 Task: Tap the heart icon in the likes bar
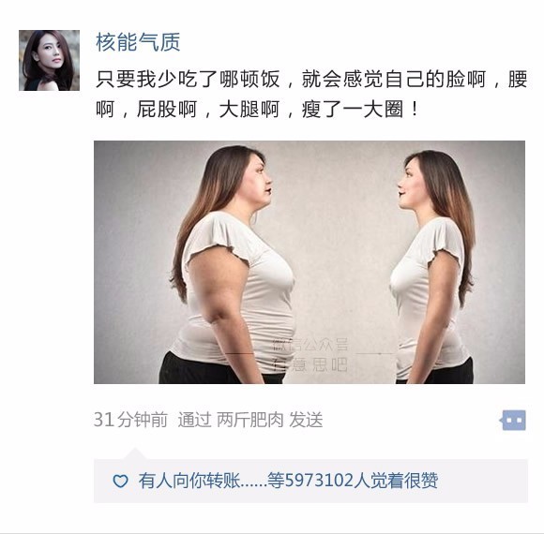(120, 481)
